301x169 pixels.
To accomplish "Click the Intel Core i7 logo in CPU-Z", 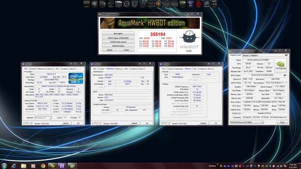I will 76,78.
